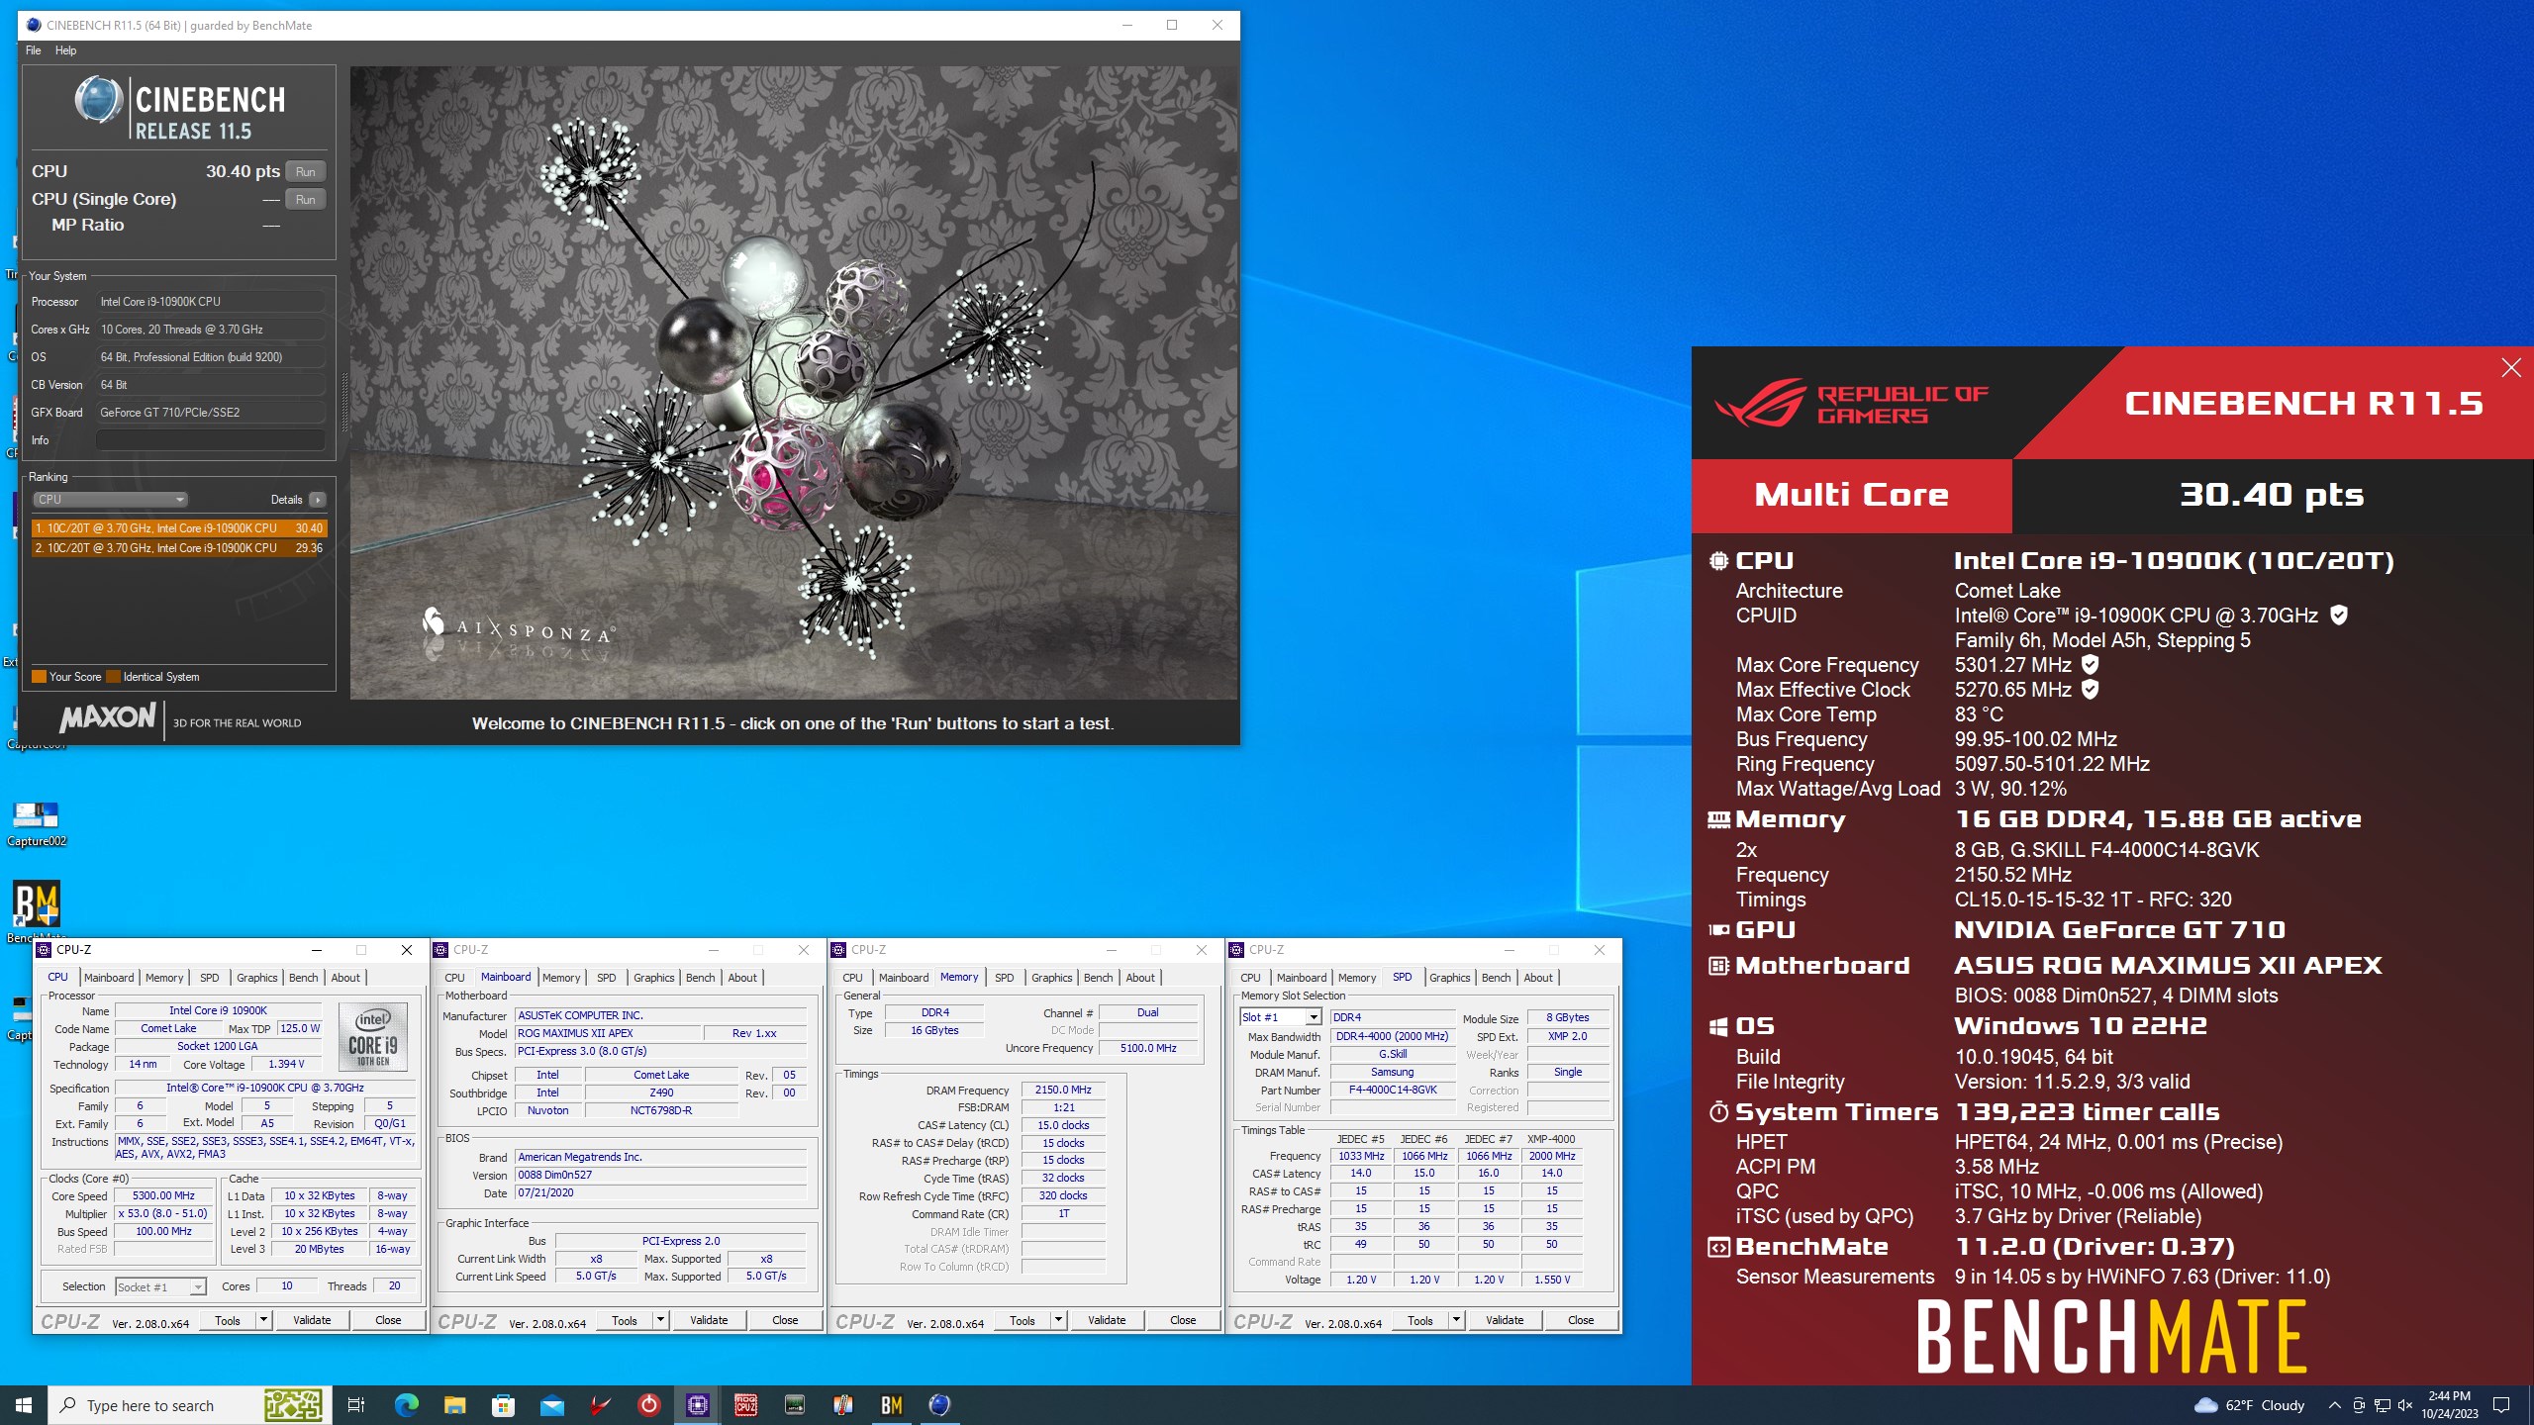
Task: Open the thermometer app taskbar icon
Action: [x=843, y=1405]
